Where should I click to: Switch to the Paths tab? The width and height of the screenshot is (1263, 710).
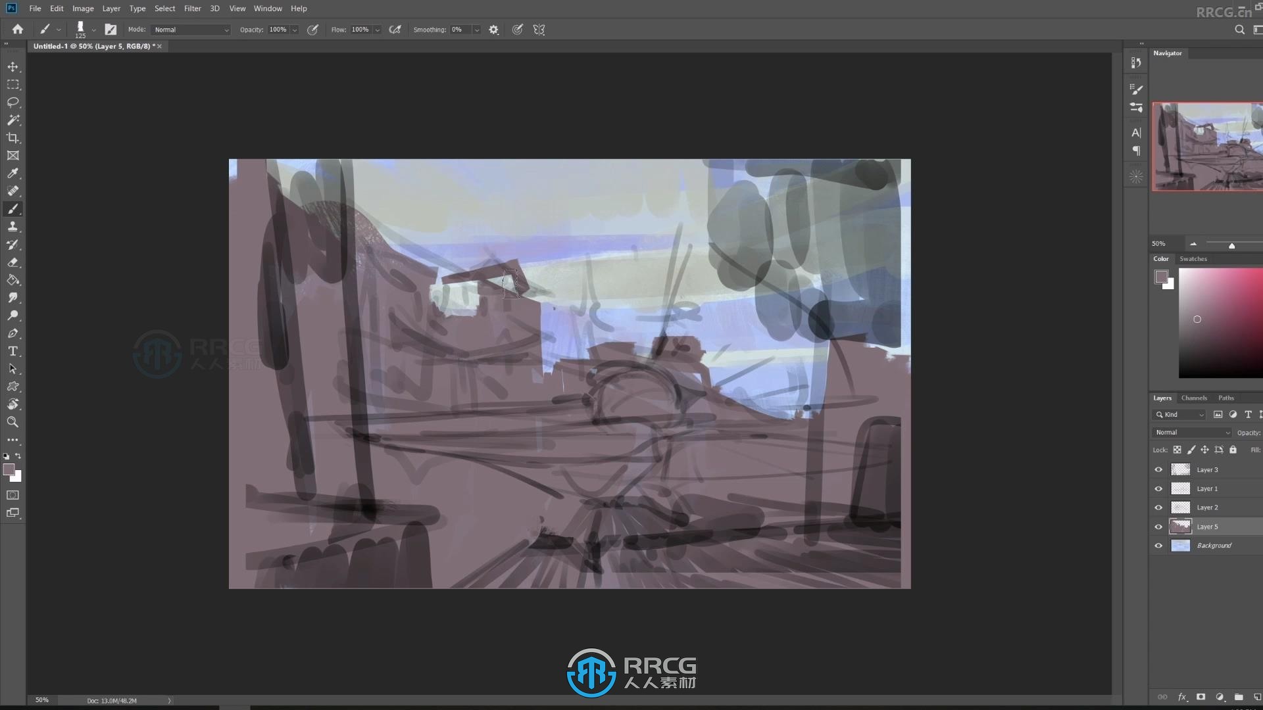(x=1226, y=398)
